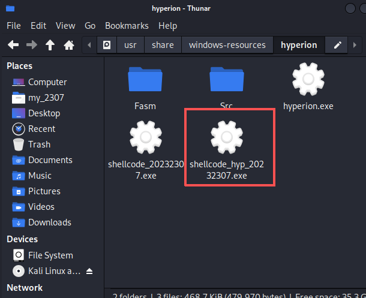This screenshot has width=366, height=298.
Task: Click the hyperion.exe file name
Action: point(308,106)
